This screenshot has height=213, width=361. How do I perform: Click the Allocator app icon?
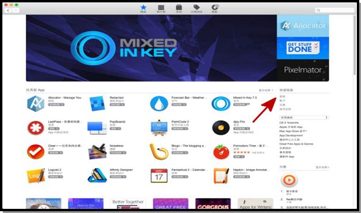coord(35,104)
